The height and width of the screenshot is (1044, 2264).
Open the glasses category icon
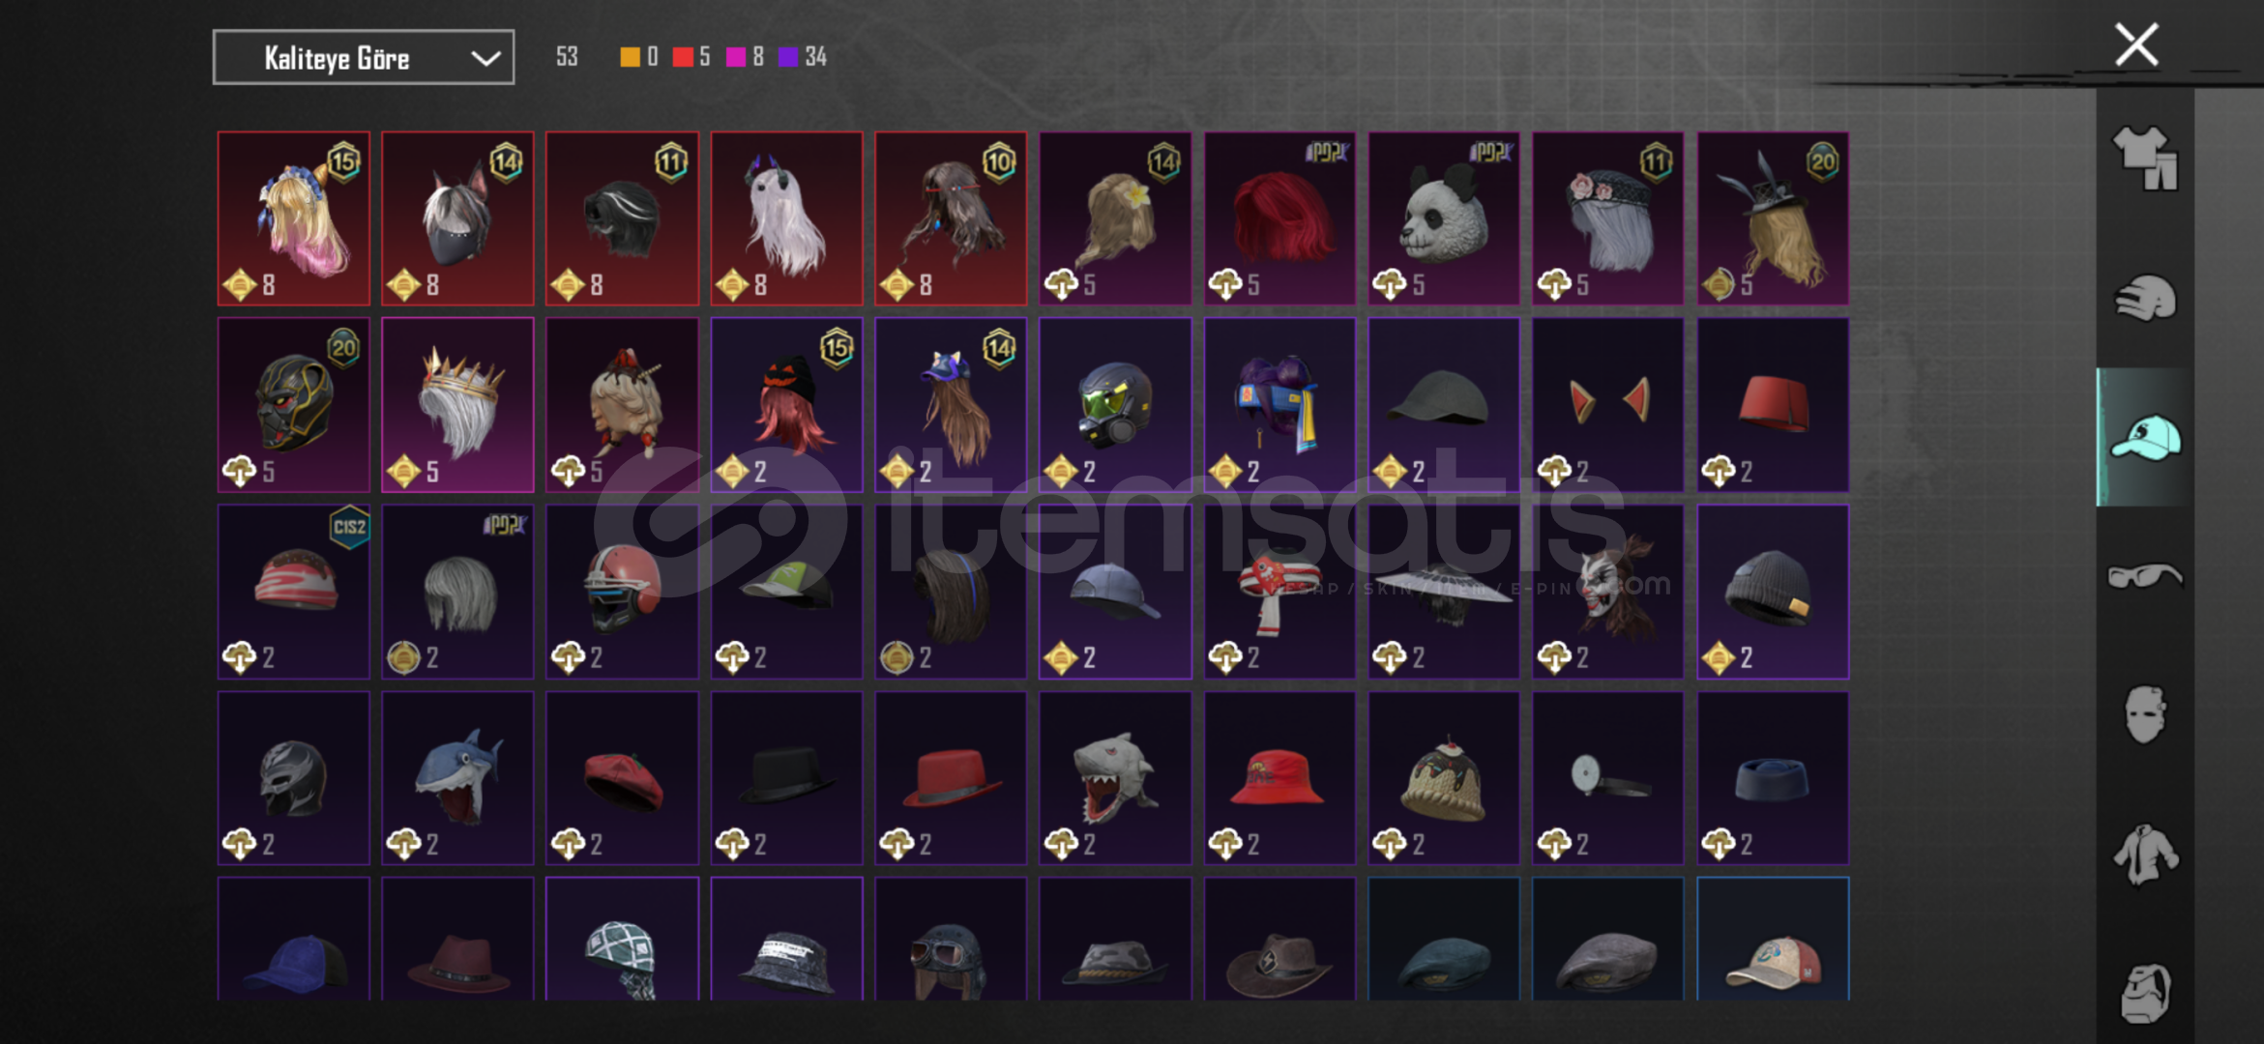(2145, 576)
